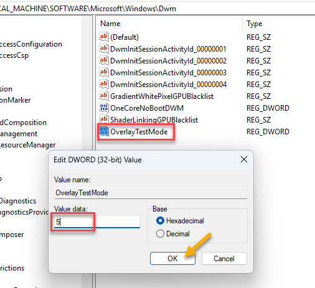315x288 pixels.
Task: Select the DwmInitSessionActivityId_00000002 entry name
Action: tap(168, 60)
